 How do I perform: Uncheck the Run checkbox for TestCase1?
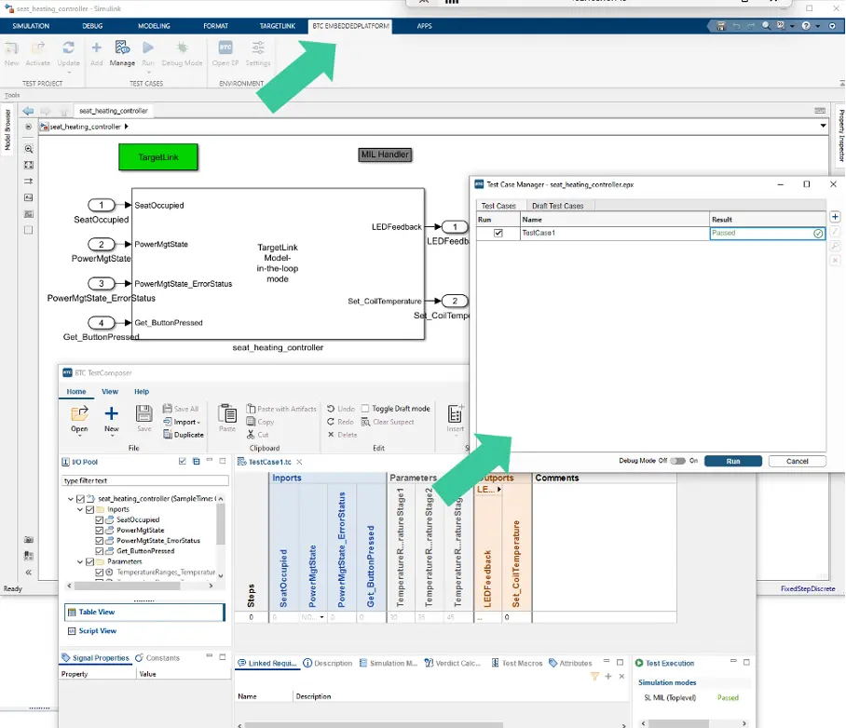tap(498, 234)
